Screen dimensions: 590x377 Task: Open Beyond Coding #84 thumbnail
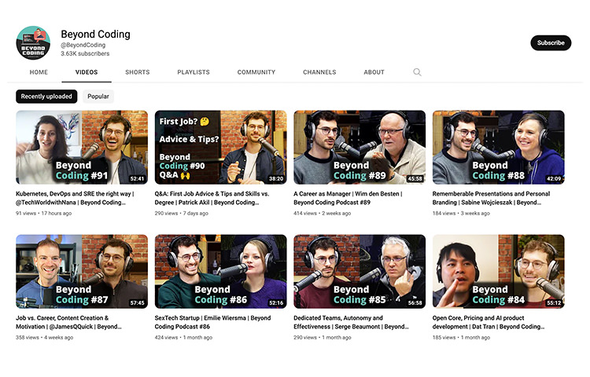(498, 272)
